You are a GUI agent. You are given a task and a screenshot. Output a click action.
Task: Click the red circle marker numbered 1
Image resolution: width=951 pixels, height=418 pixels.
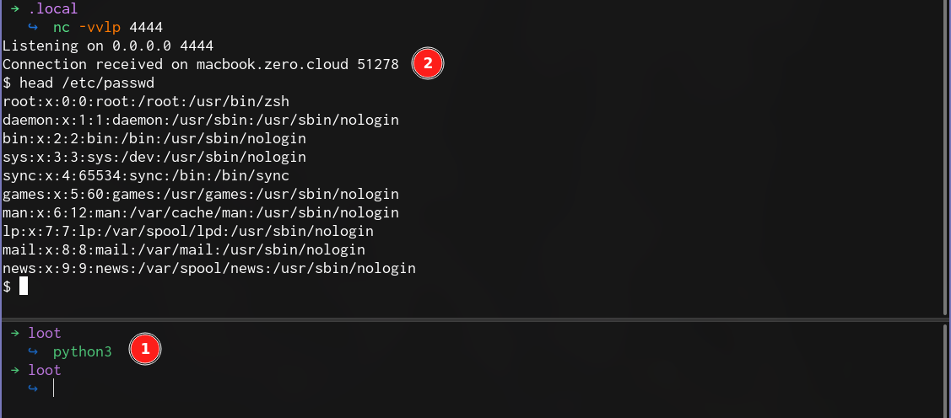(145, 349)
